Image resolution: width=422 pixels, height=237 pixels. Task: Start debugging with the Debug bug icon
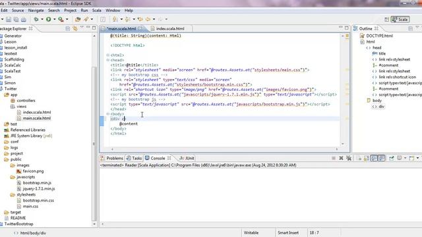tap(36, 19)
